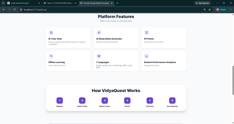Select the Provide Design Based On Input tab
Image resolution: width=234 pixels, height=124 pixels.
[96, 3]
